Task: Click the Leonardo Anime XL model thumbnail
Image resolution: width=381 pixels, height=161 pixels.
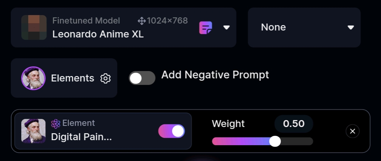Action: pos(34,27)
